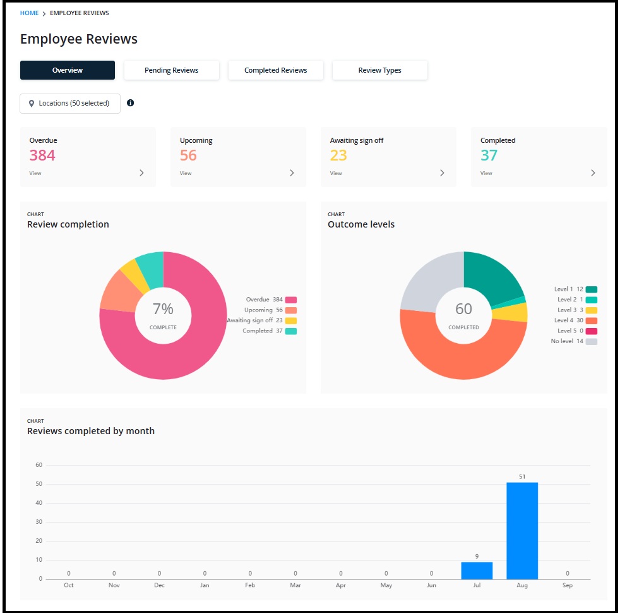Open Overdue card chevron arrow
Screen dimensions: 620x613
tap(141, 173)
